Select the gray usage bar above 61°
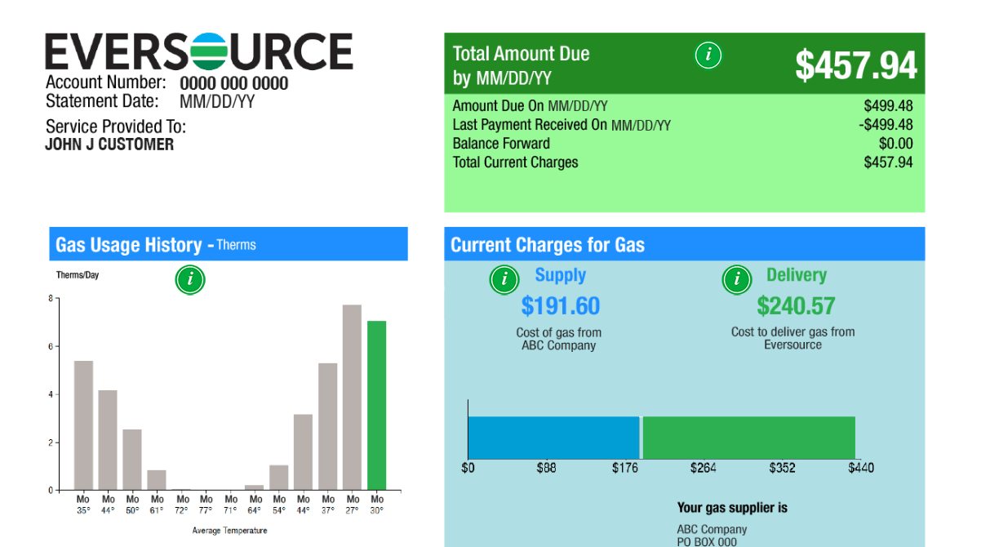This screenshot has height=547, width=990. point(157,480)
